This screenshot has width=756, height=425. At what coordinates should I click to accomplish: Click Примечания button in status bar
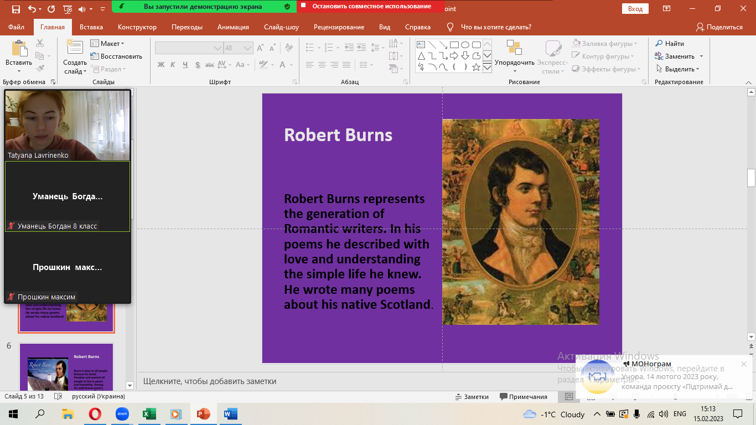point(524,397)
